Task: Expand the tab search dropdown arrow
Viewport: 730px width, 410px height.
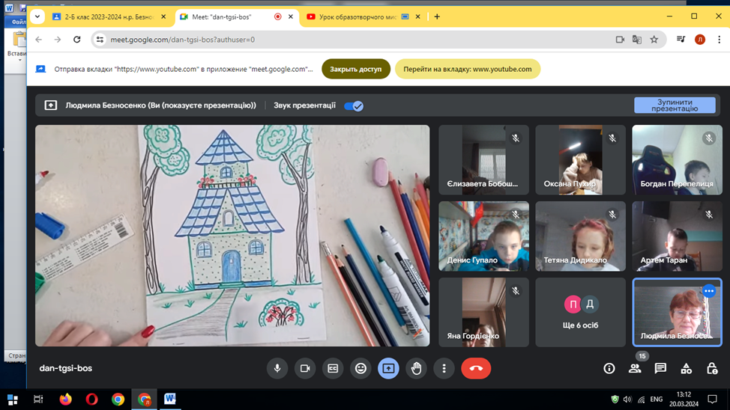Action: coord(37,16)
